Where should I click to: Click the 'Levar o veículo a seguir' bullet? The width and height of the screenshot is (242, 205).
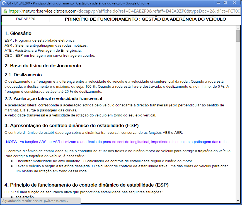(x=122, y=168)
